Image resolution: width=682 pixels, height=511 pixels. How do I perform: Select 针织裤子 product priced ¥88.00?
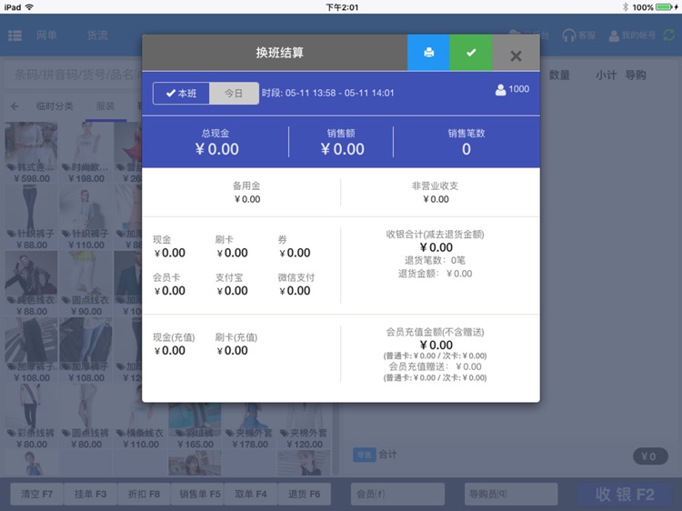31,217
